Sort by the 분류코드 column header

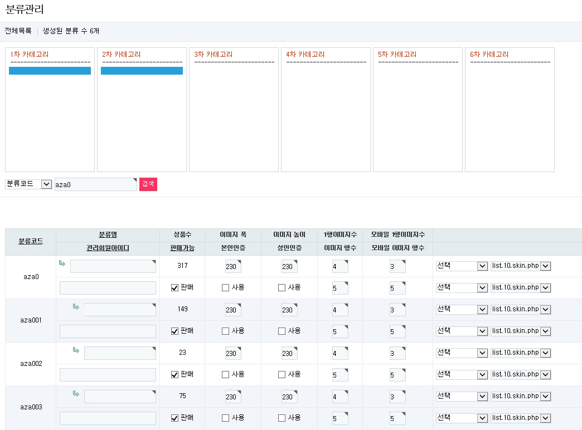(x=30, y=242)
